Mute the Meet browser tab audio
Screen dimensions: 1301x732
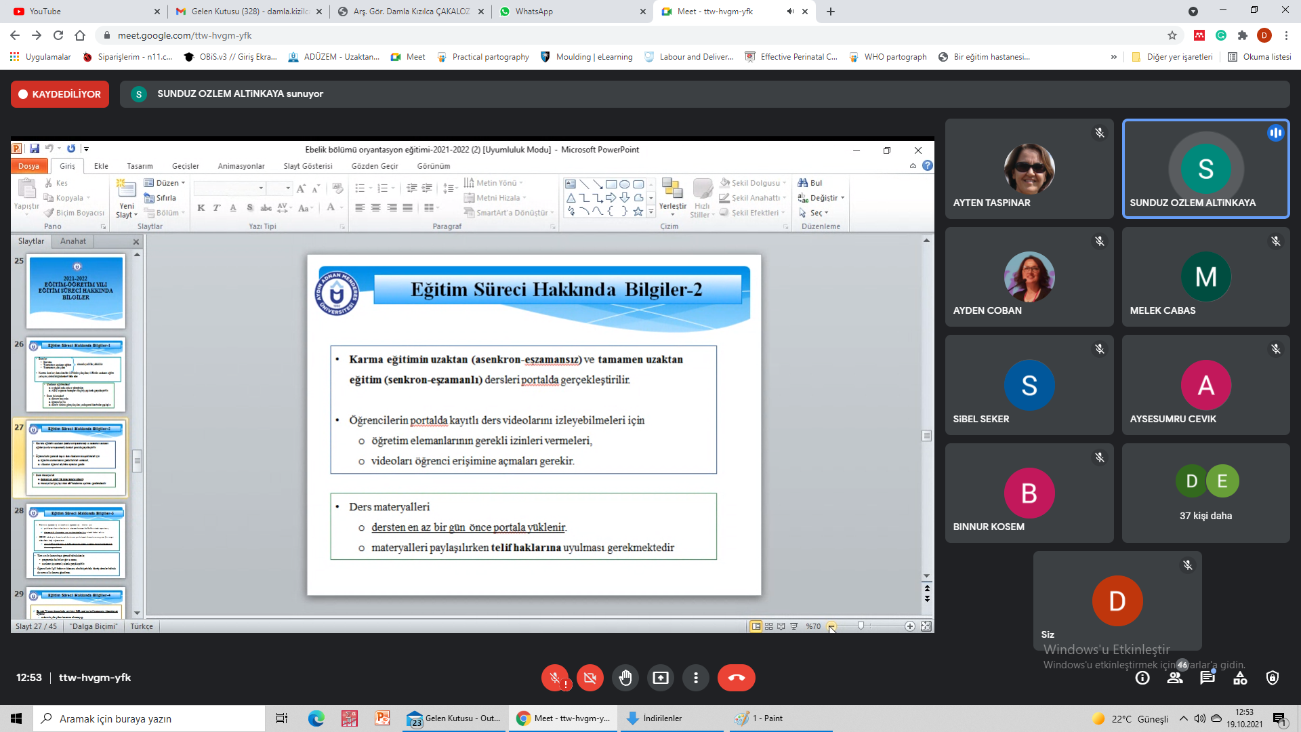click(790, 12)
